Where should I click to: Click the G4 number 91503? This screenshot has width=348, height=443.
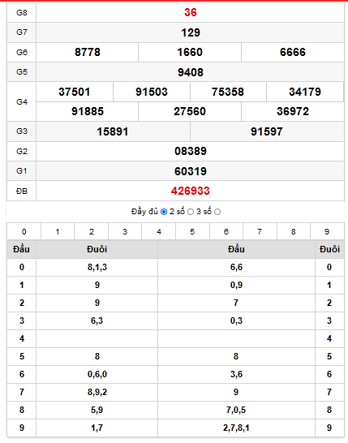click(152, 92)
